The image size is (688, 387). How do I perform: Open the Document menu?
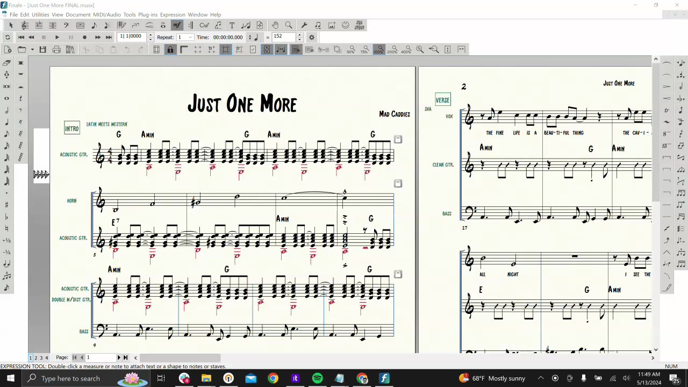coord(78,15)
